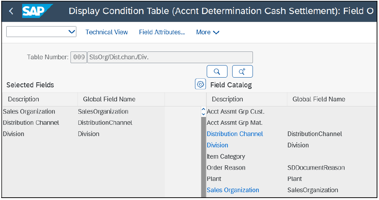Select Acct Assmt Grp Cust. catalog entry
The image size is (379, 200).
236,112
